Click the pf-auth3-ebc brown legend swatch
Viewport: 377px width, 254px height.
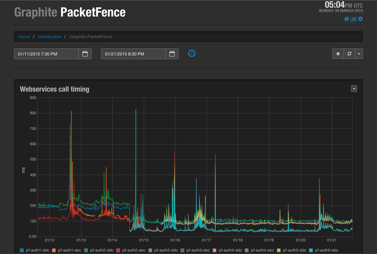point(182,250)
